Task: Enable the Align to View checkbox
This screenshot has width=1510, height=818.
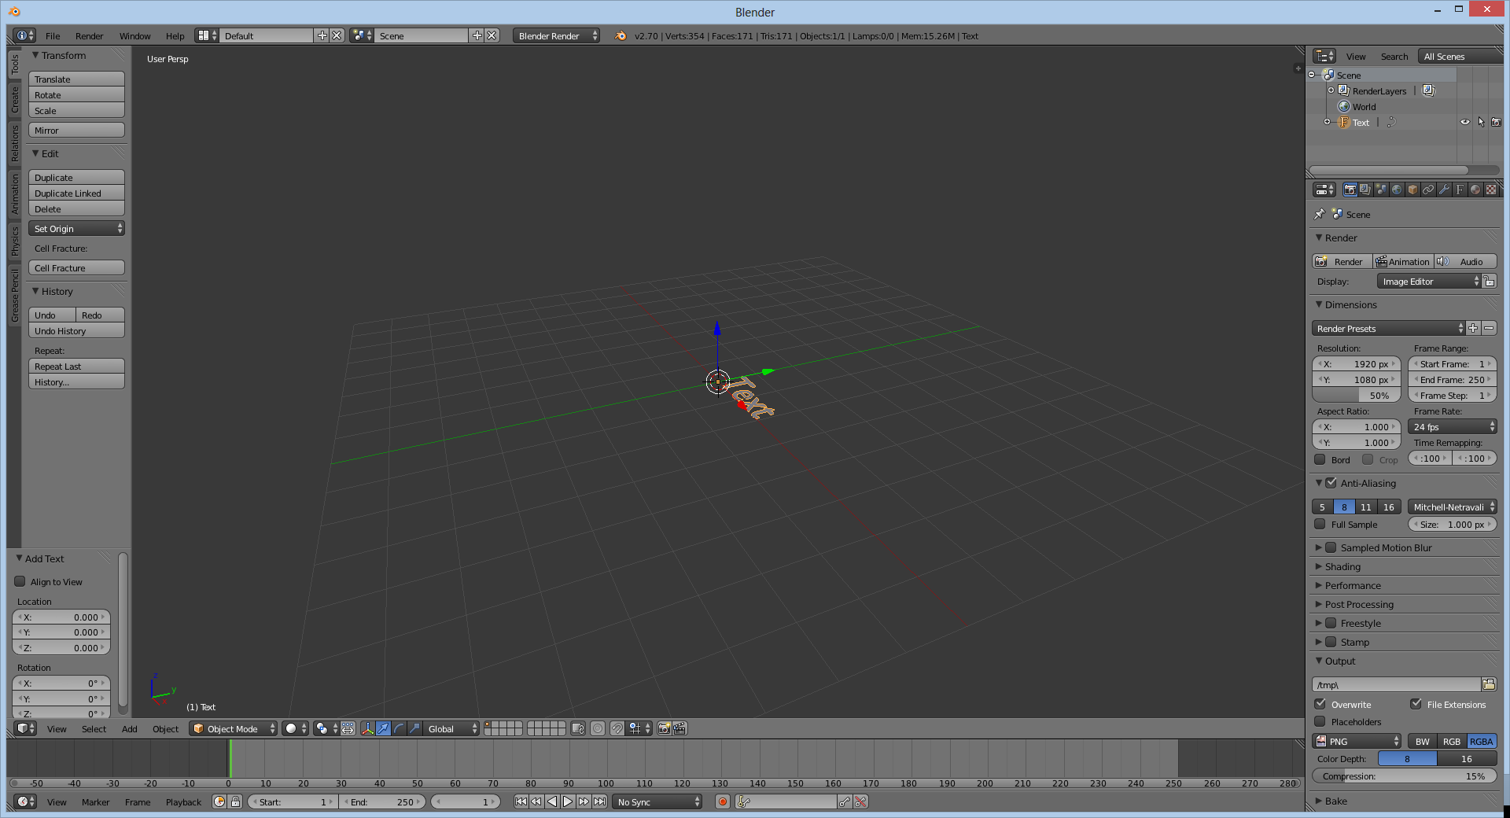Action: [x=20, y=582]
